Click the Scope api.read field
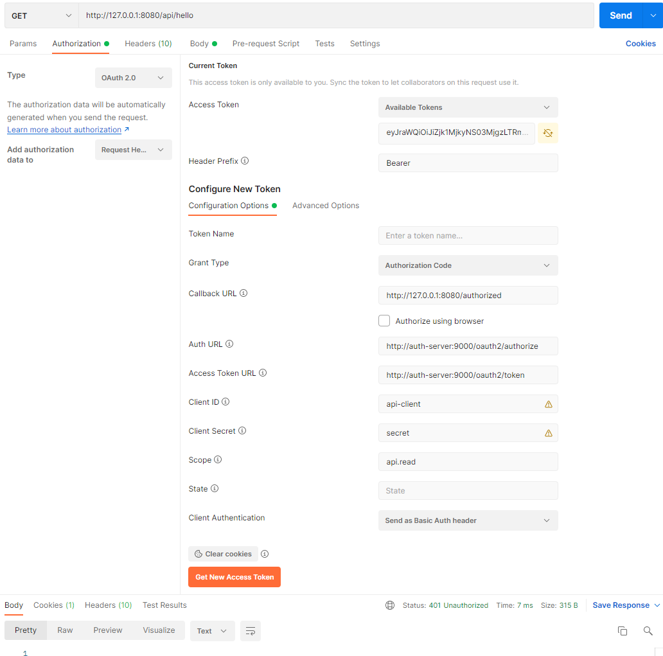The height and width of the screenshot is (656, 663). click(x=468, y=462)
